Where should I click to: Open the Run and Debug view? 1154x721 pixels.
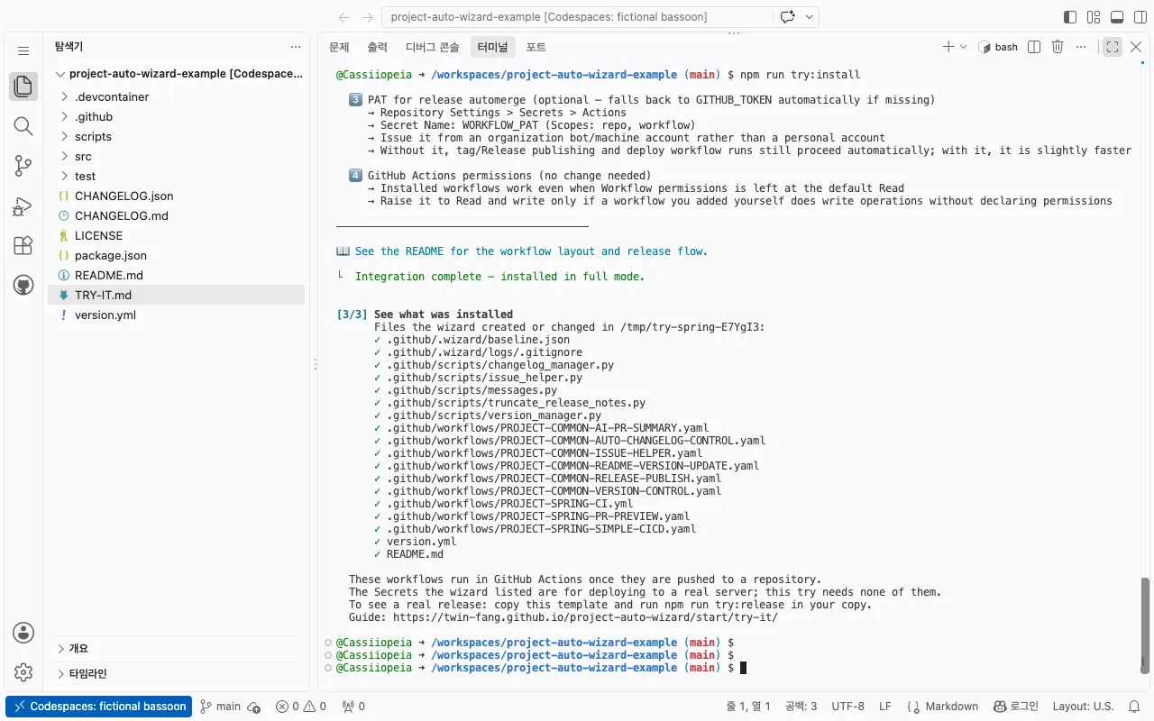click(23, 206)
